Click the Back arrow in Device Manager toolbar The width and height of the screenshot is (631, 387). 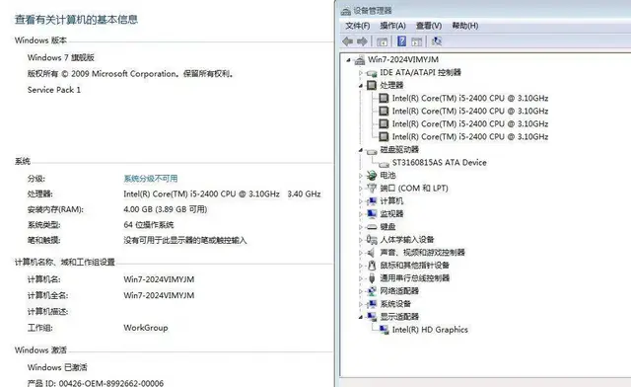348,41
